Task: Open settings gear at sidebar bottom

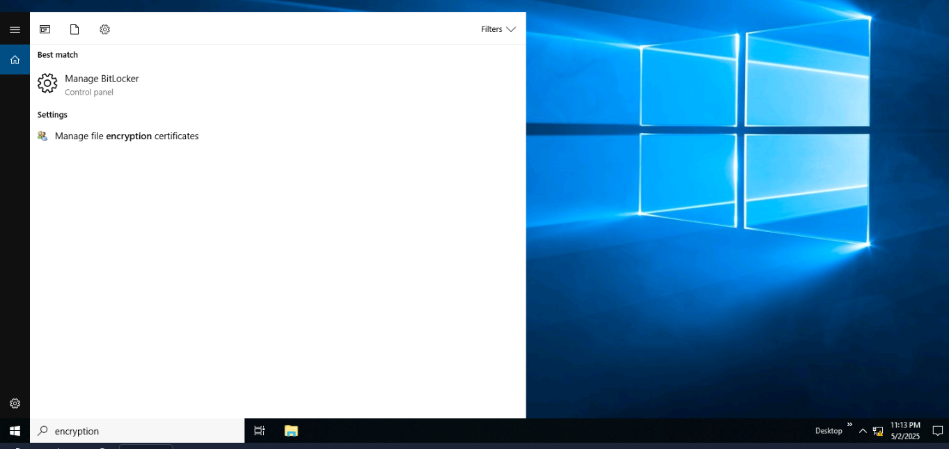Action: [x=15, y=403]
